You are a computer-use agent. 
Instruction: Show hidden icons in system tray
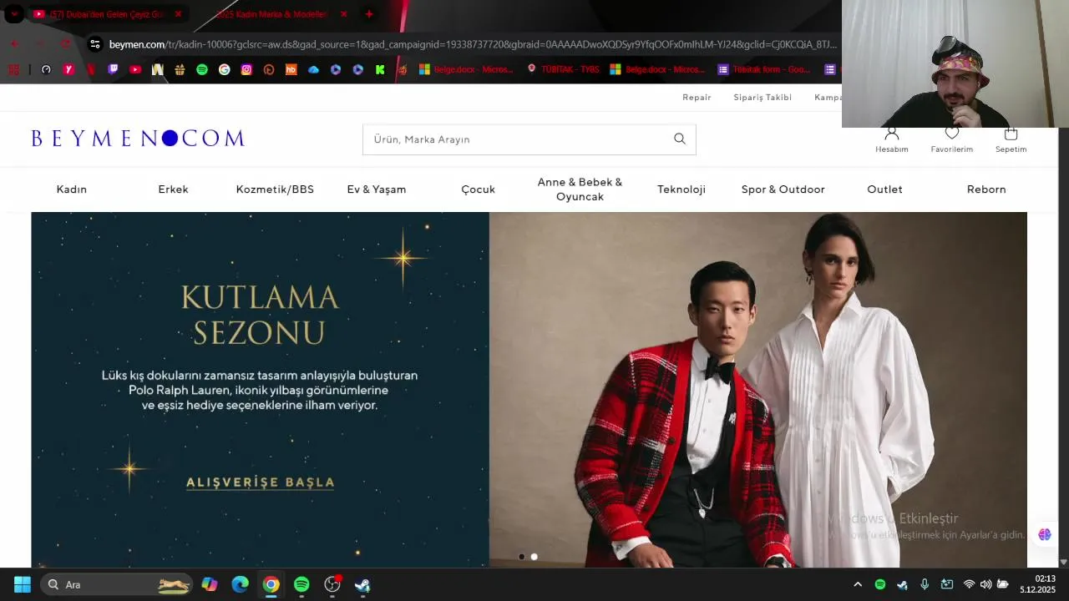click(858, 584)
